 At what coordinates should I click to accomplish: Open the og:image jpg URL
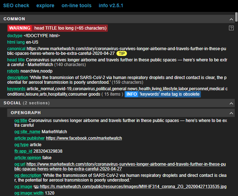133,187
